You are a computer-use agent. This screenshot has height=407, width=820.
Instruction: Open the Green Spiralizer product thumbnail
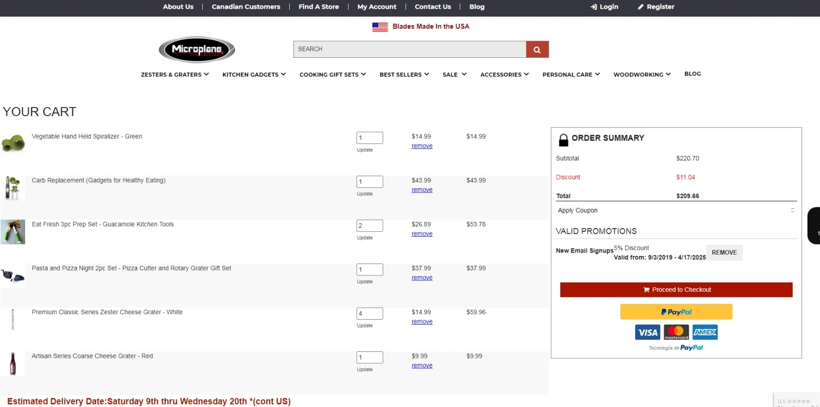[13, 143]
